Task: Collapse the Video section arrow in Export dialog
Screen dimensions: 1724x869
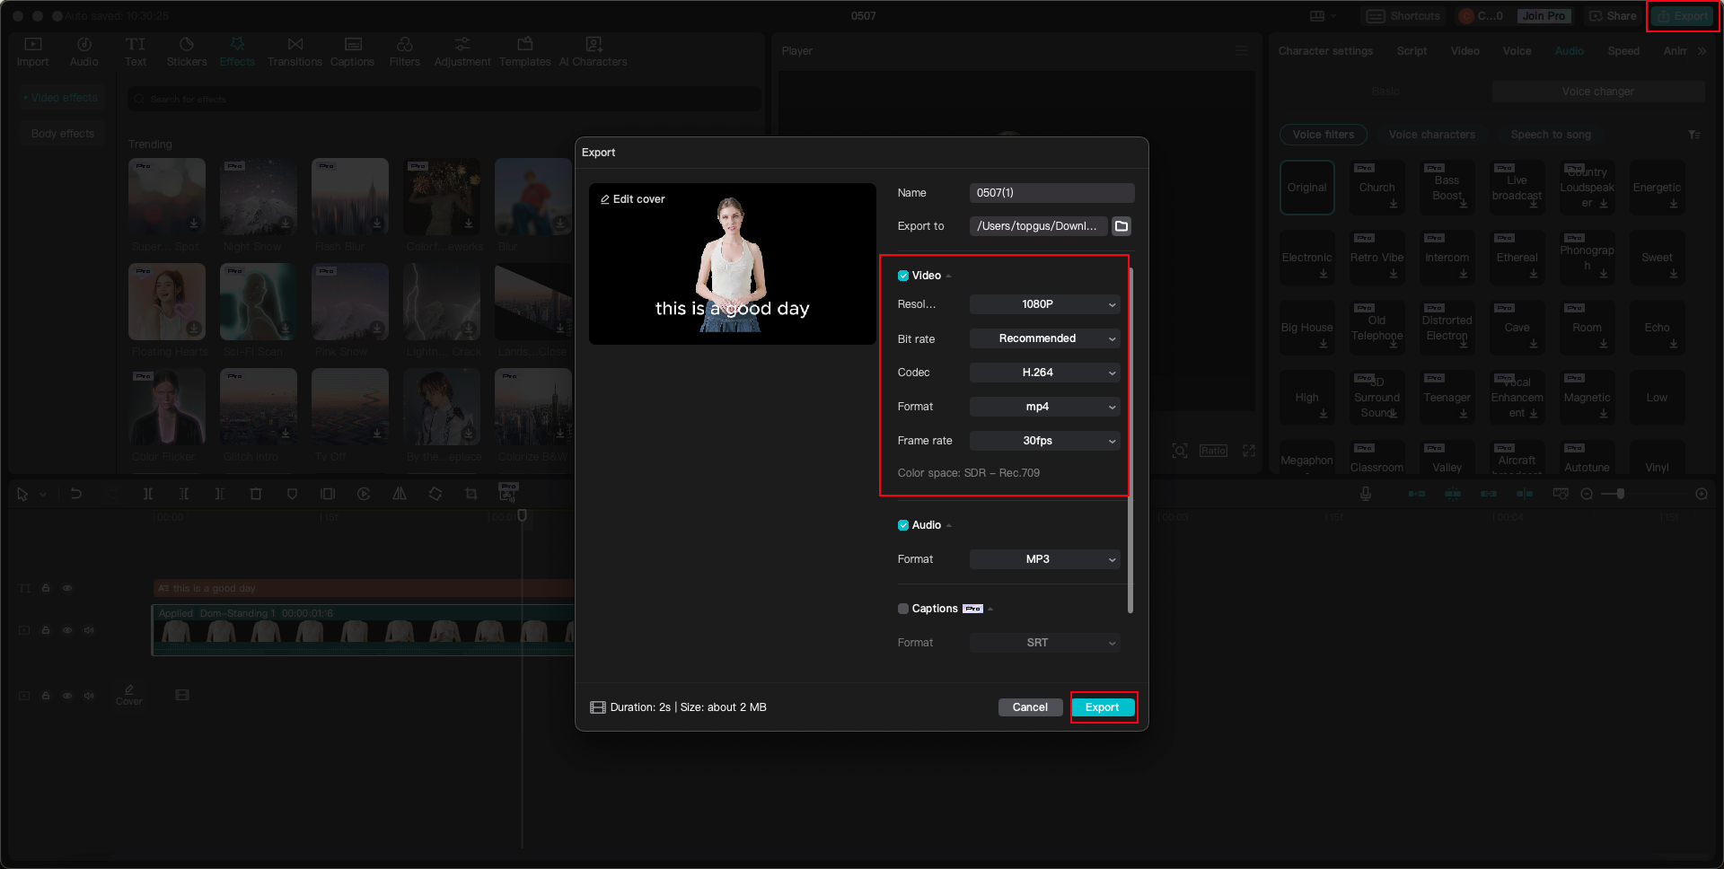Action: pos(949,276)
